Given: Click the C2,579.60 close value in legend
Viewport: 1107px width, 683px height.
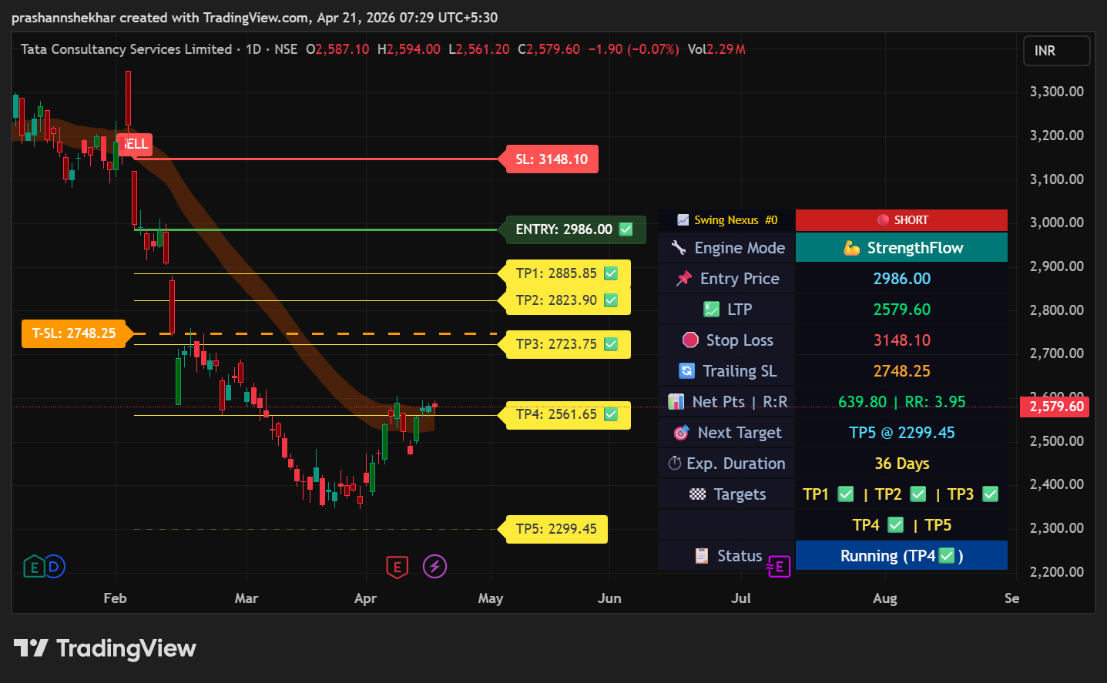Looking at the screenshot, I should coord(548,49).
